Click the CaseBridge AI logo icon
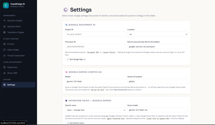The width and height of the screenshot is (215, 125). (x=6, y=5)
